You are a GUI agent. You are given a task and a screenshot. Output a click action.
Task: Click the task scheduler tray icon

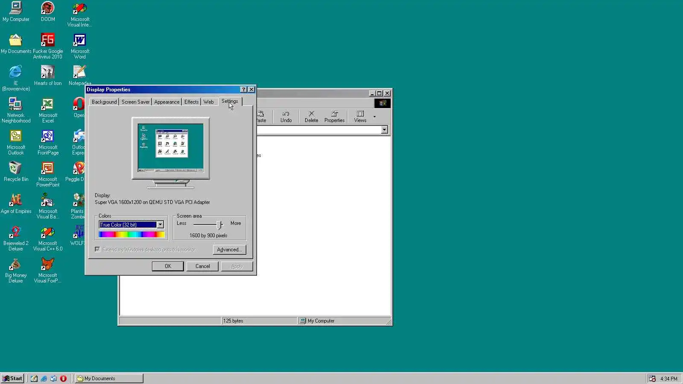click(652, 378)
